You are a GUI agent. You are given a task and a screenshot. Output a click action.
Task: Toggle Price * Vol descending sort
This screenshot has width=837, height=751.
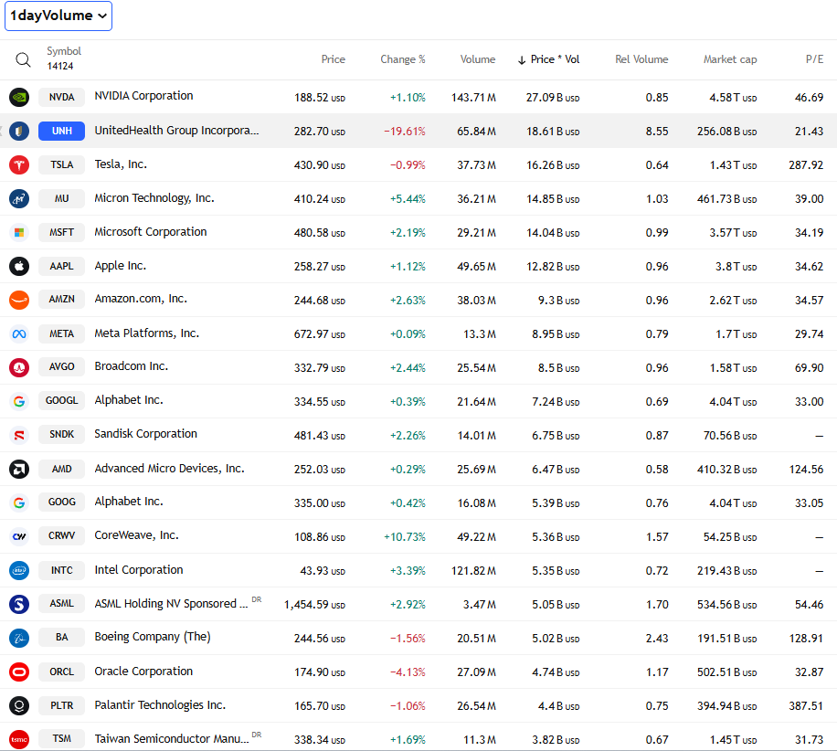coord(549,59)
